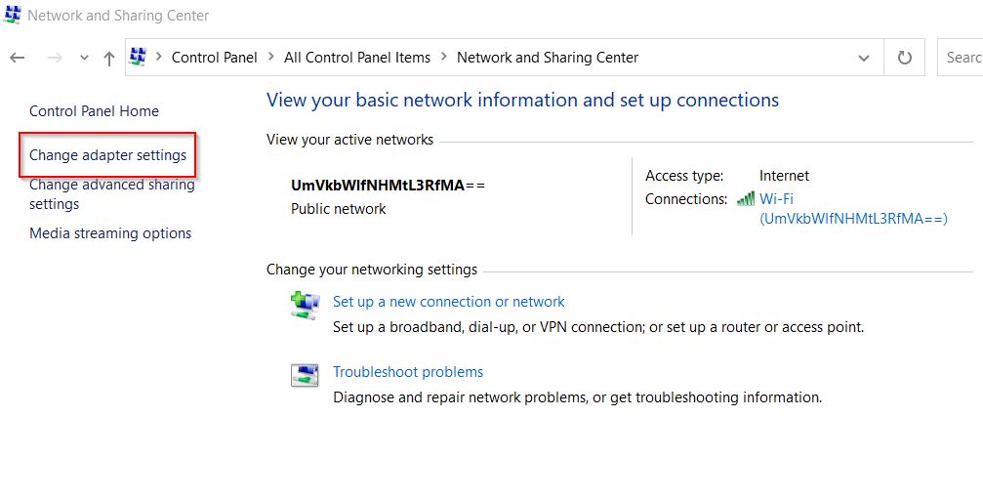Click the Search Control Panel field
This screenshot has height=500, width=983.
(960, 57)
